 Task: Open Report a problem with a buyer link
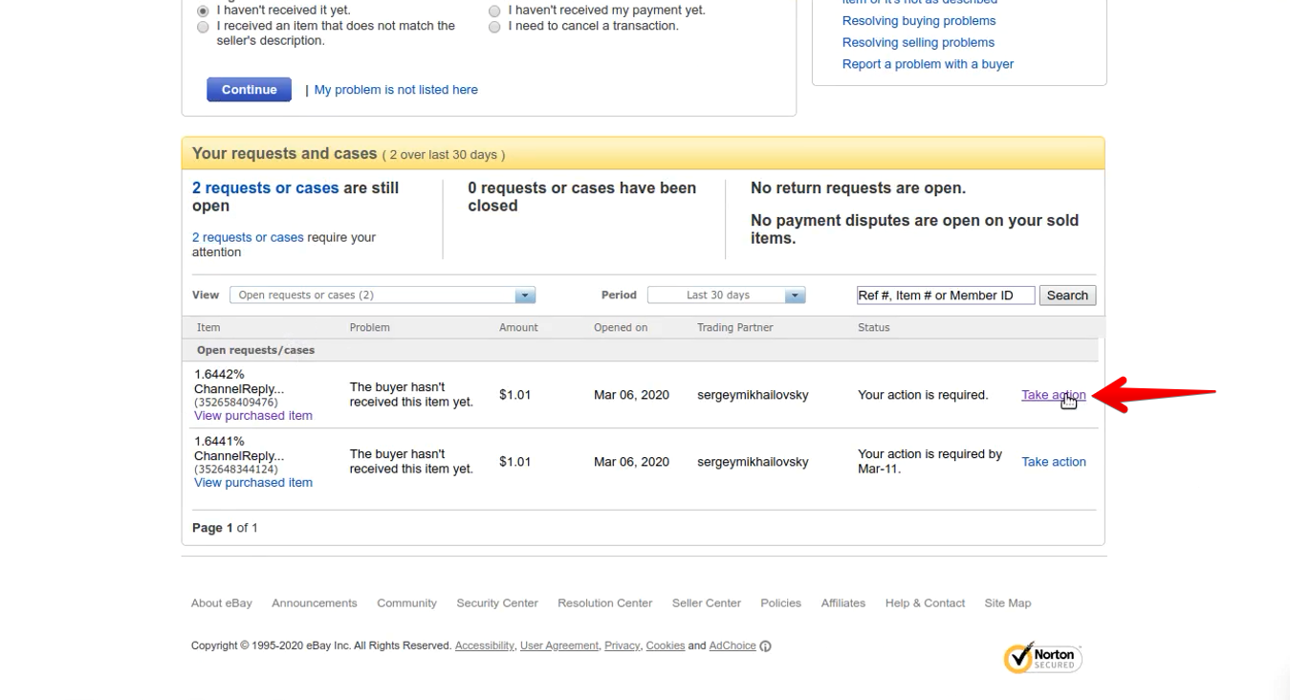click(928, 64)
